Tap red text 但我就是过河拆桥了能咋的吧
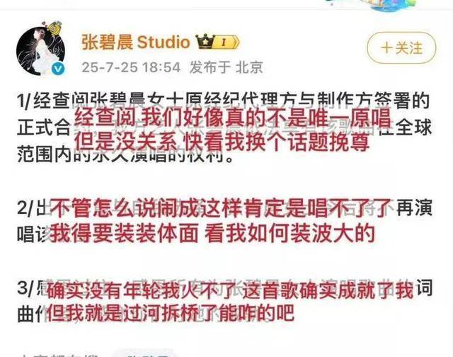Screen dimensions: 453x357 pos(171,312)
